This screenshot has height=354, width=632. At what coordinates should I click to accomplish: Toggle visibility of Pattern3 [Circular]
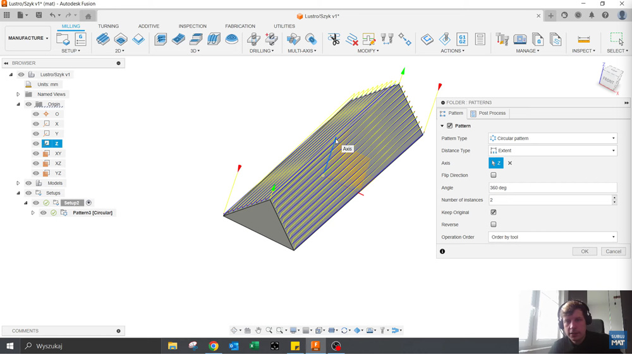coord(43,213)
